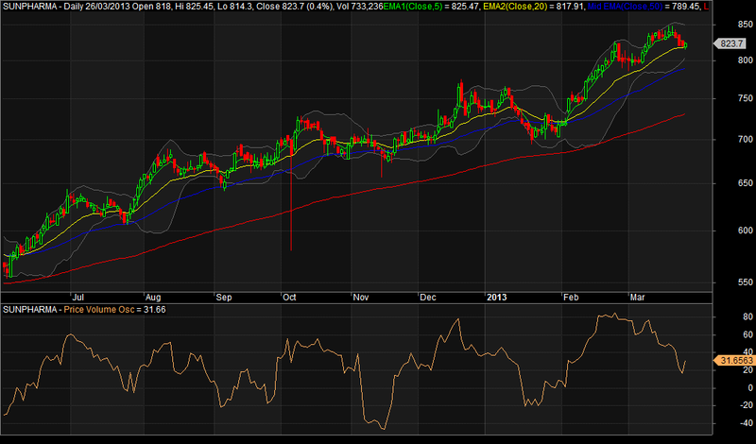The image size is (756, 444).
Task: Click the Vol 733,236 text in title
Action: (x=359, y=7)
